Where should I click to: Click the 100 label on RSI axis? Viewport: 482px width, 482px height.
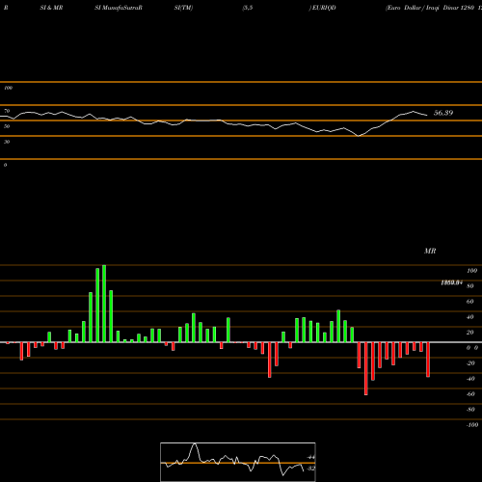(8, 88)
